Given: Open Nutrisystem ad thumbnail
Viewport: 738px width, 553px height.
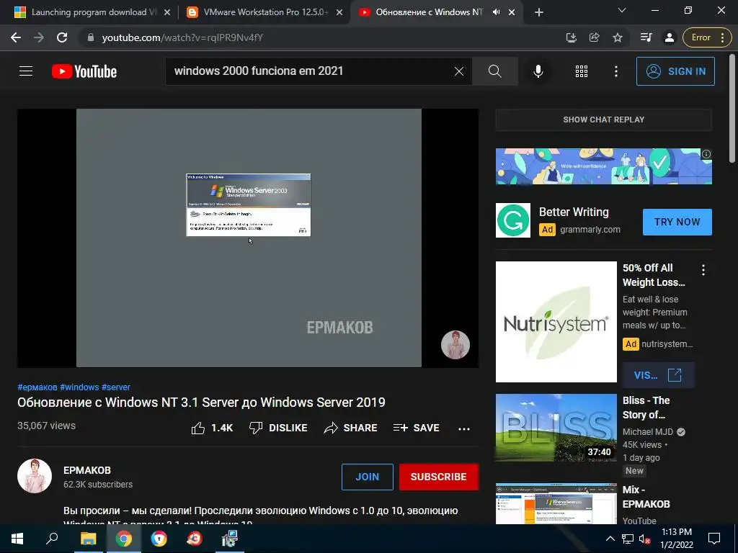Looking at the screenshot, I should point(556,322).
